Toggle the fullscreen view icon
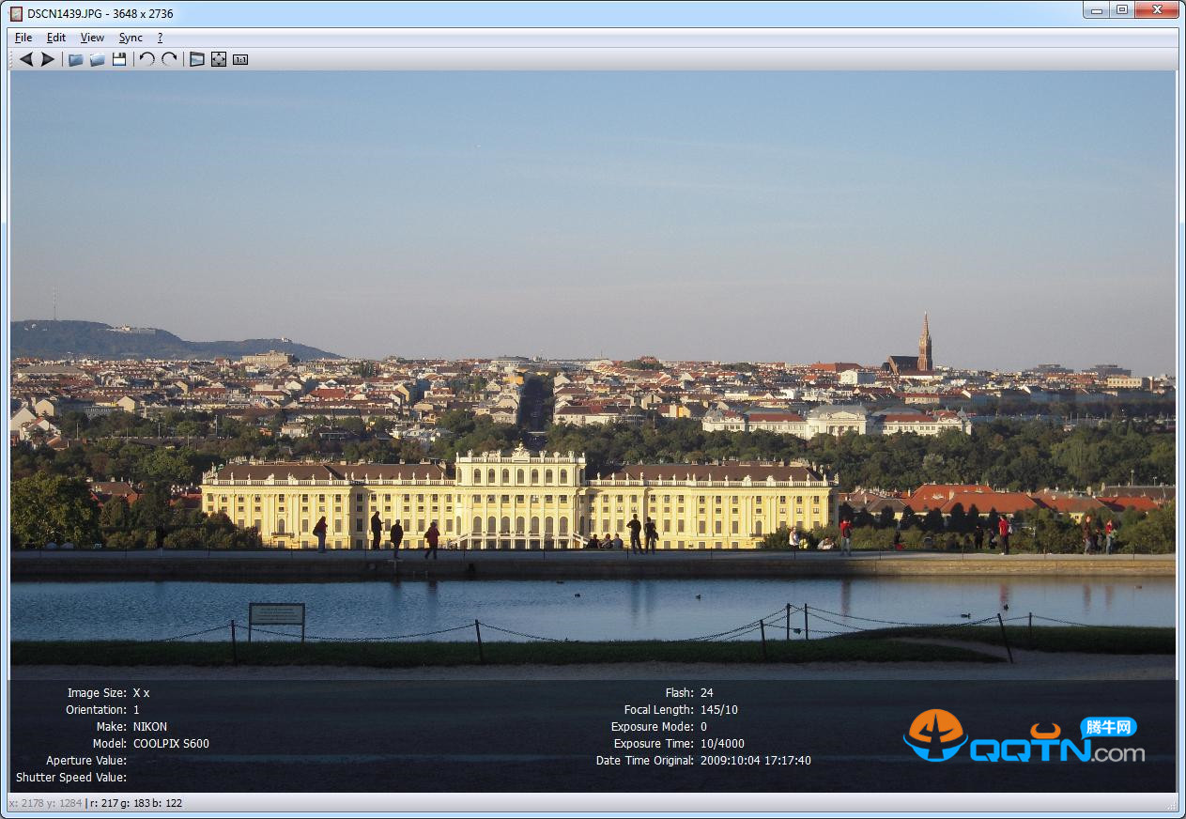This screenshot has height=819, width=1186. click(x=196, y=59)
